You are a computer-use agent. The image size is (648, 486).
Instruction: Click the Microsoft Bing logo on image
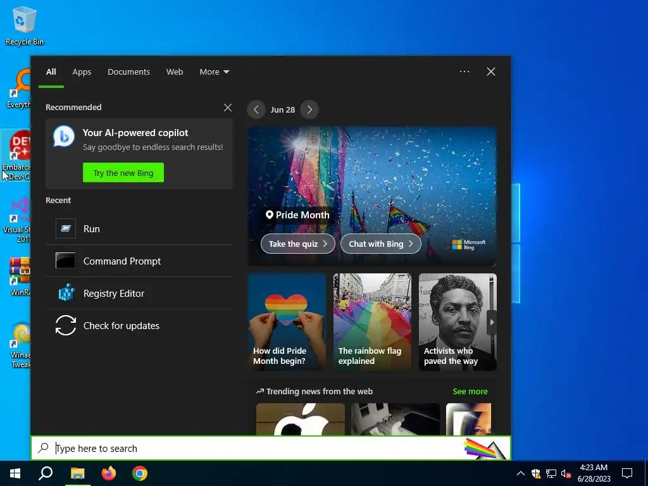[469, 245]
